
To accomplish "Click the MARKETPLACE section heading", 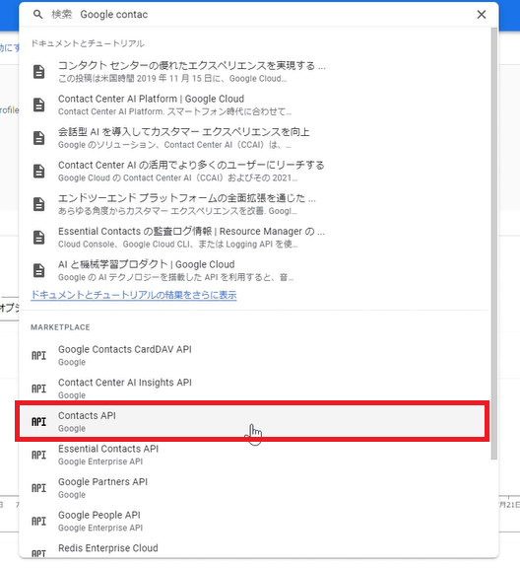I will click(x=60, y=327).
